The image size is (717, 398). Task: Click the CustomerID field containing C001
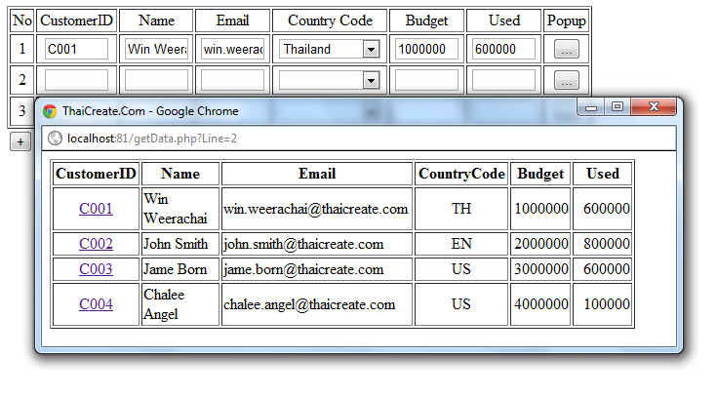pyautogui.click(x=76, y=49)
